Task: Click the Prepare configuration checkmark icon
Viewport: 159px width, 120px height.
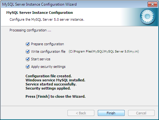Action: coord(27,44)
